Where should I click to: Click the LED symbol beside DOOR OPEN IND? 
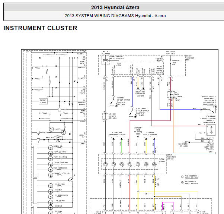(51, 170)
